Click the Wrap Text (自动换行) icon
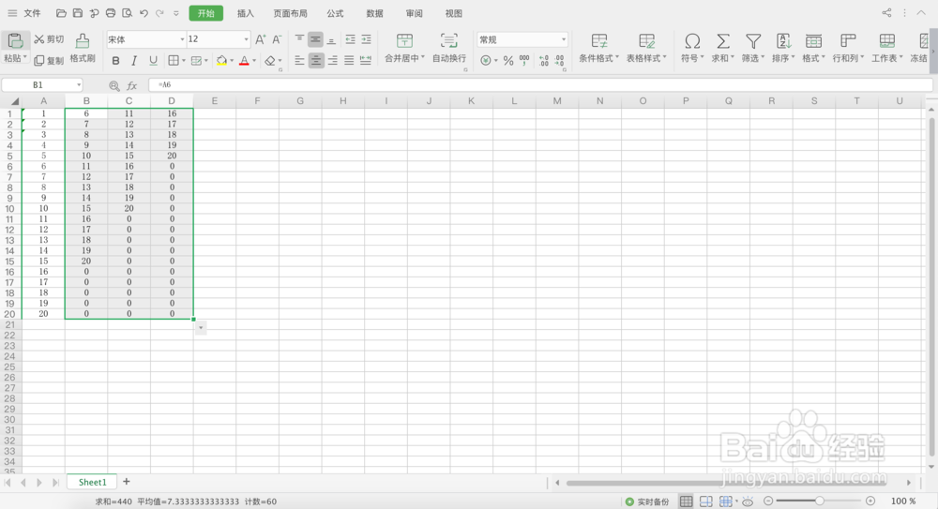The width and height of the screenshot is (938, 509). point(448,40)
